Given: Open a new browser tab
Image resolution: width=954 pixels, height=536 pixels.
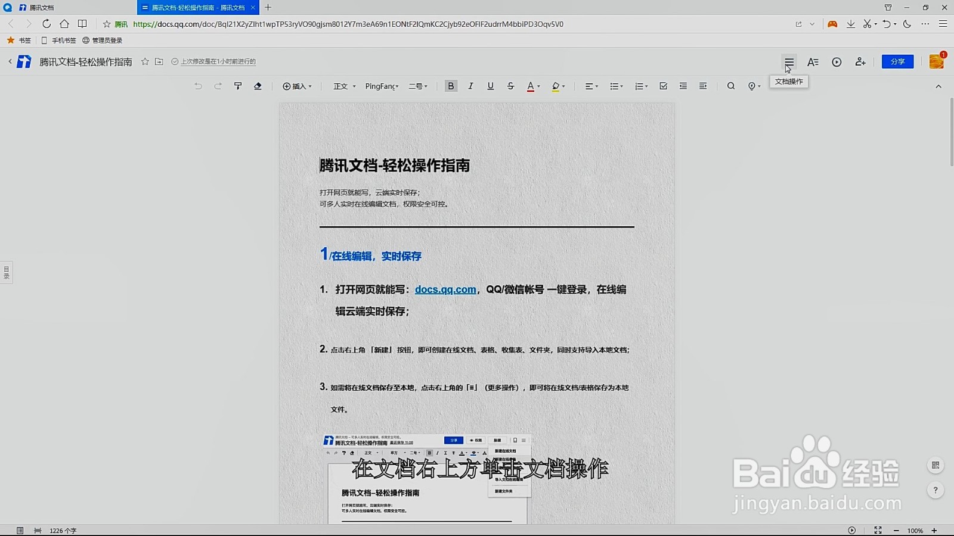Looking at the screenshot, I should pos(268,8).
